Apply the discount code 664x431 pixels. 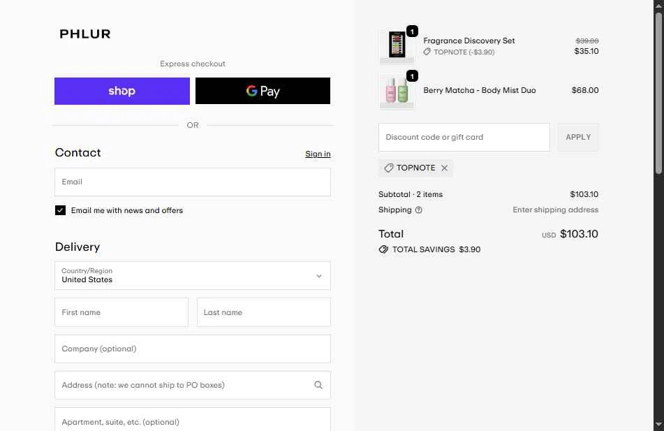(577, 137)
